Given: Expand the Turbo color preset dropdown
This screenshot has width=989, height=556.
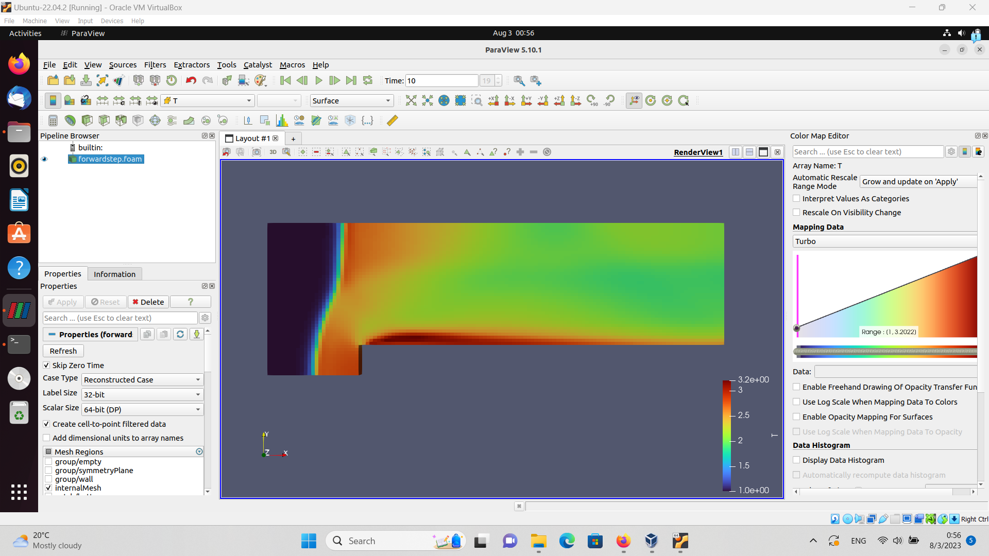Looking at the screenshot, I should (884, 241).
